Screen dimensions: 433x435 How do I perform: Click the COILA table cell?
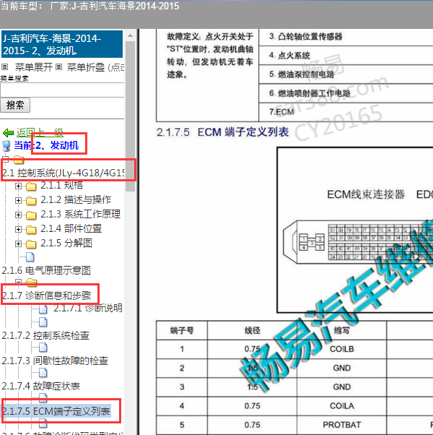pyautogui.click(x=341, y=406)
